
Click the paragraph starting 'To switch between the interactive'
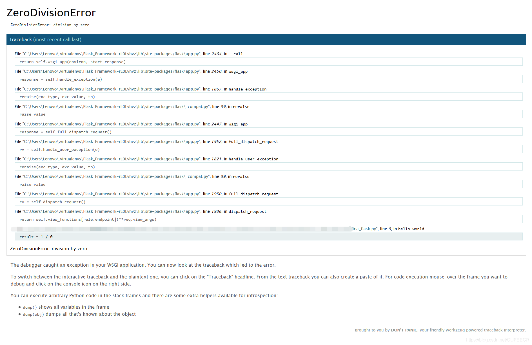[259, 280]
